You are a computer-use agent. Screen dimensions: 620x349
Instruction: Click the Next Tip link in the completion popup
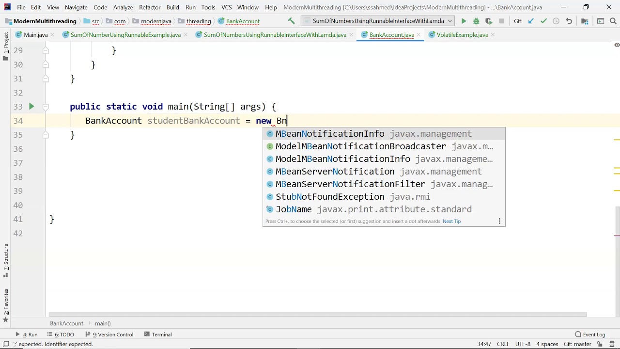coord(451,221)
